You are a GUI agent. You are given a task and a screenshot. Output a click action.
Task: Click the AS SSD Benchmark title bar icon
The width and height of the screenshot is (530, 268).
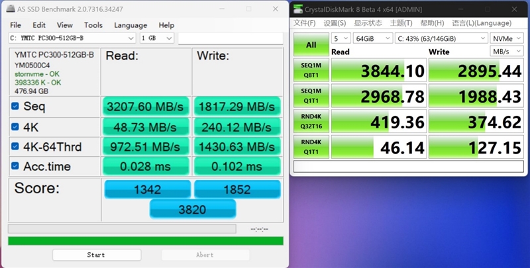pos(11,9)
